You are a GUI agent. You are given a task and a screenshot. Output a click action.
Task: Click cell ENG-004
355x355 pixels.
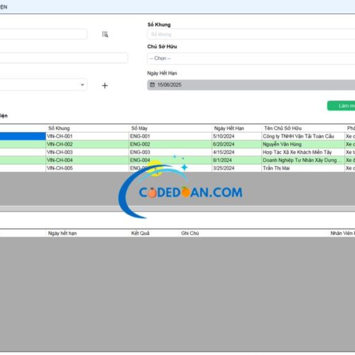pos(170,160)
